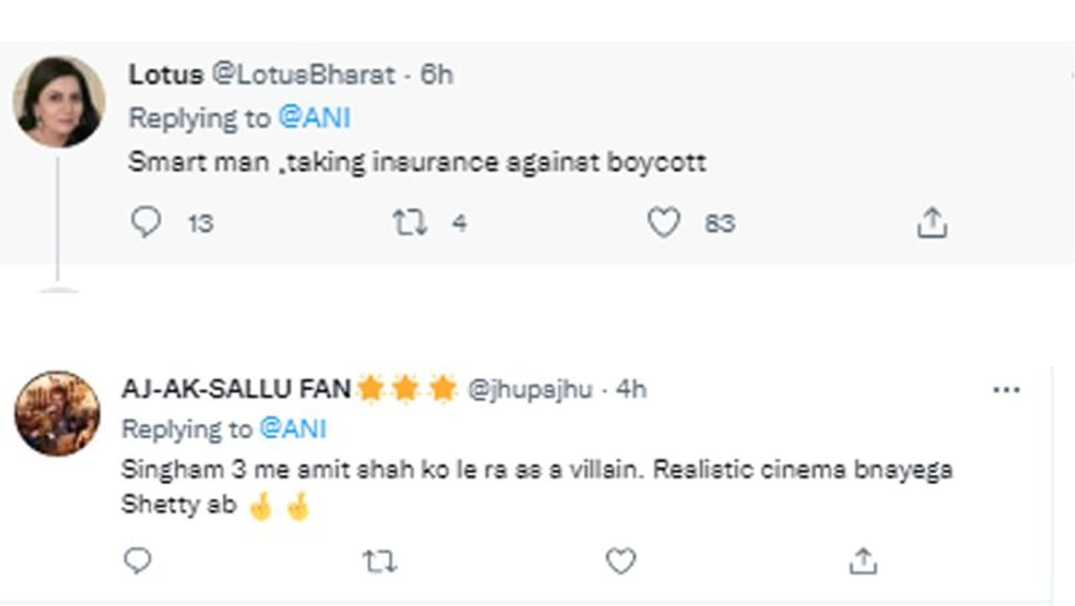Open AJ-AK-SALLU FAN's profile picture
This screenshot has width=1075, height=606.
[58, 414]
